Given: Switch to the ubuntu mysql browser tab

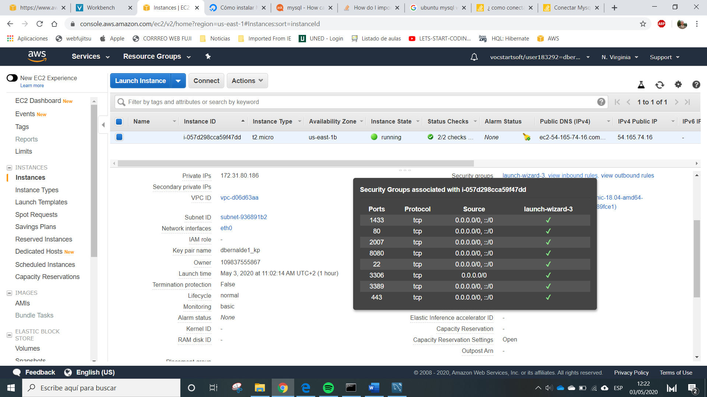Looking at the screenshot, I should click(437, 8).
